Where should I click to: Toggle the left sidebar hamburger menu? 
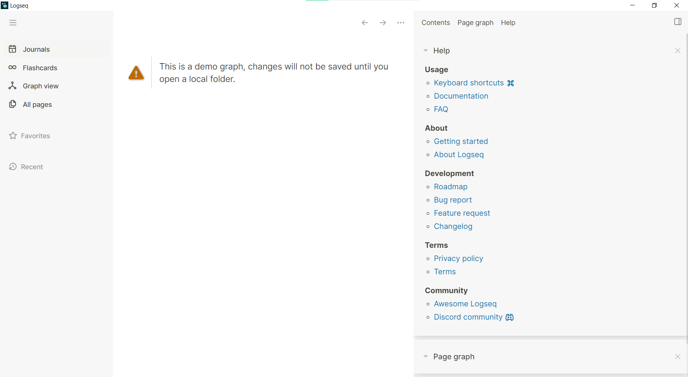(13, 23)
